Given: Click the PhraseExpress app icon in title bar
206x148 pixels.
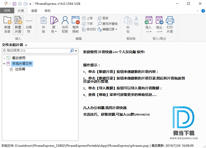Looking at the screenshot, I should [6, 4].
